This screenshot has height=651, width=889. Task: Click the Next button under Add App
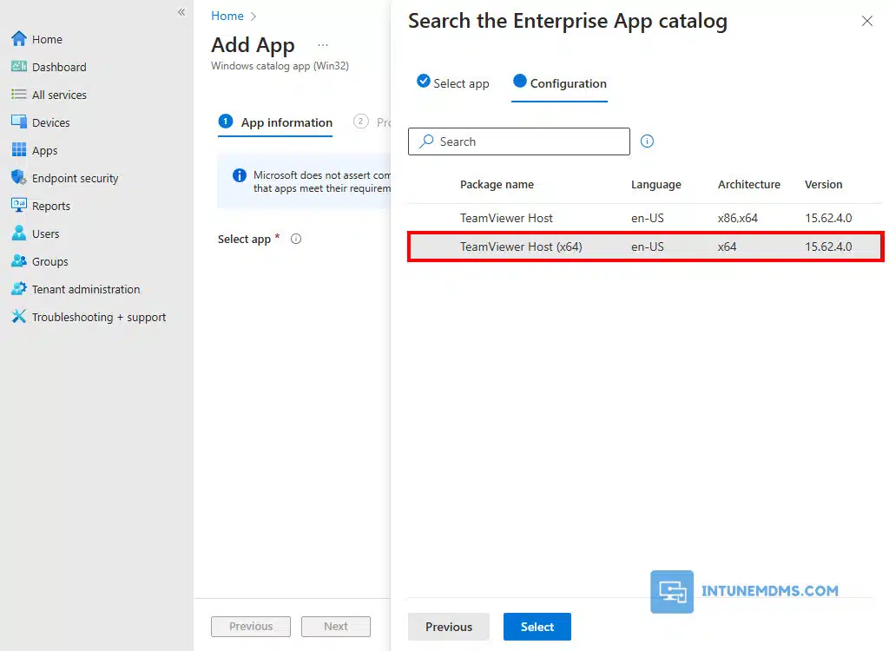336,627
